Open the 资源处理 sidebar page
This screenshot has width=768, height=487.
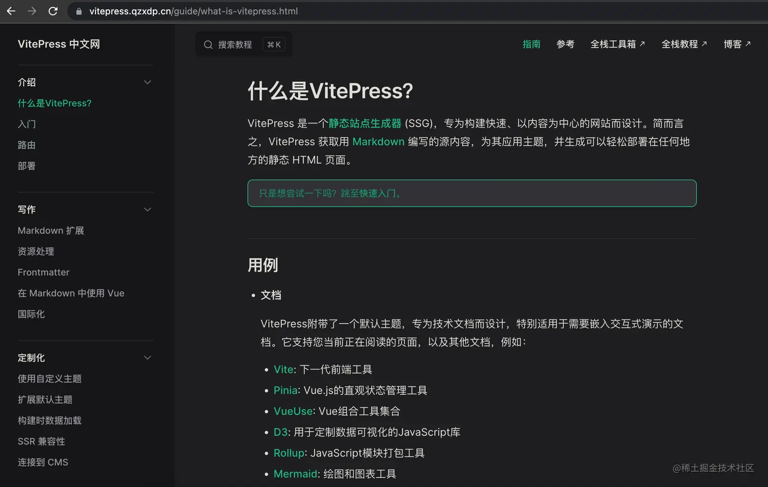(36, 251)
